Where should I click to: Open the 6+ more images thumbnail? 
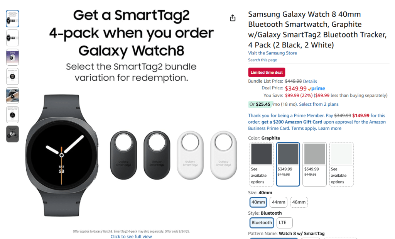12,134
